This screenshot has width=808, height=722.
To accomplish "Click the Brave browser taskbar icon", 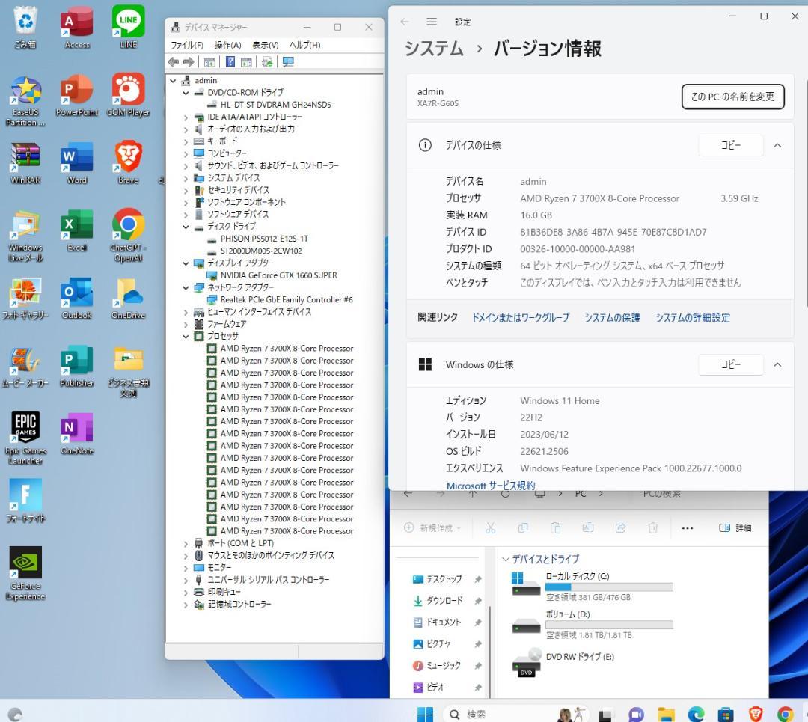I will coord(755,714).
